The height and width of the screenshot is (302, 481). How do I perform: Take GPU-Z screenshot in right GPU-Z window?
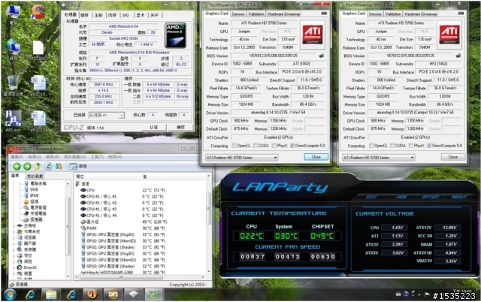click(461, 14)
